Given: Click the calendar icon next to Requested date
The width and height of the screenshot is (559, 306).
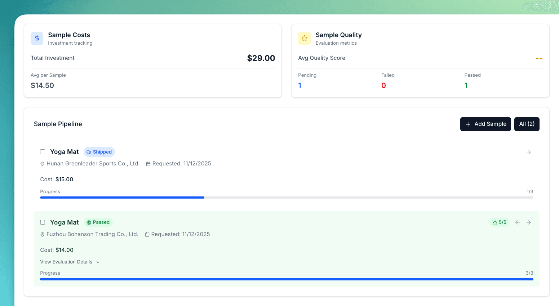Looking at the screenshot, I should [x=148, y=164].
